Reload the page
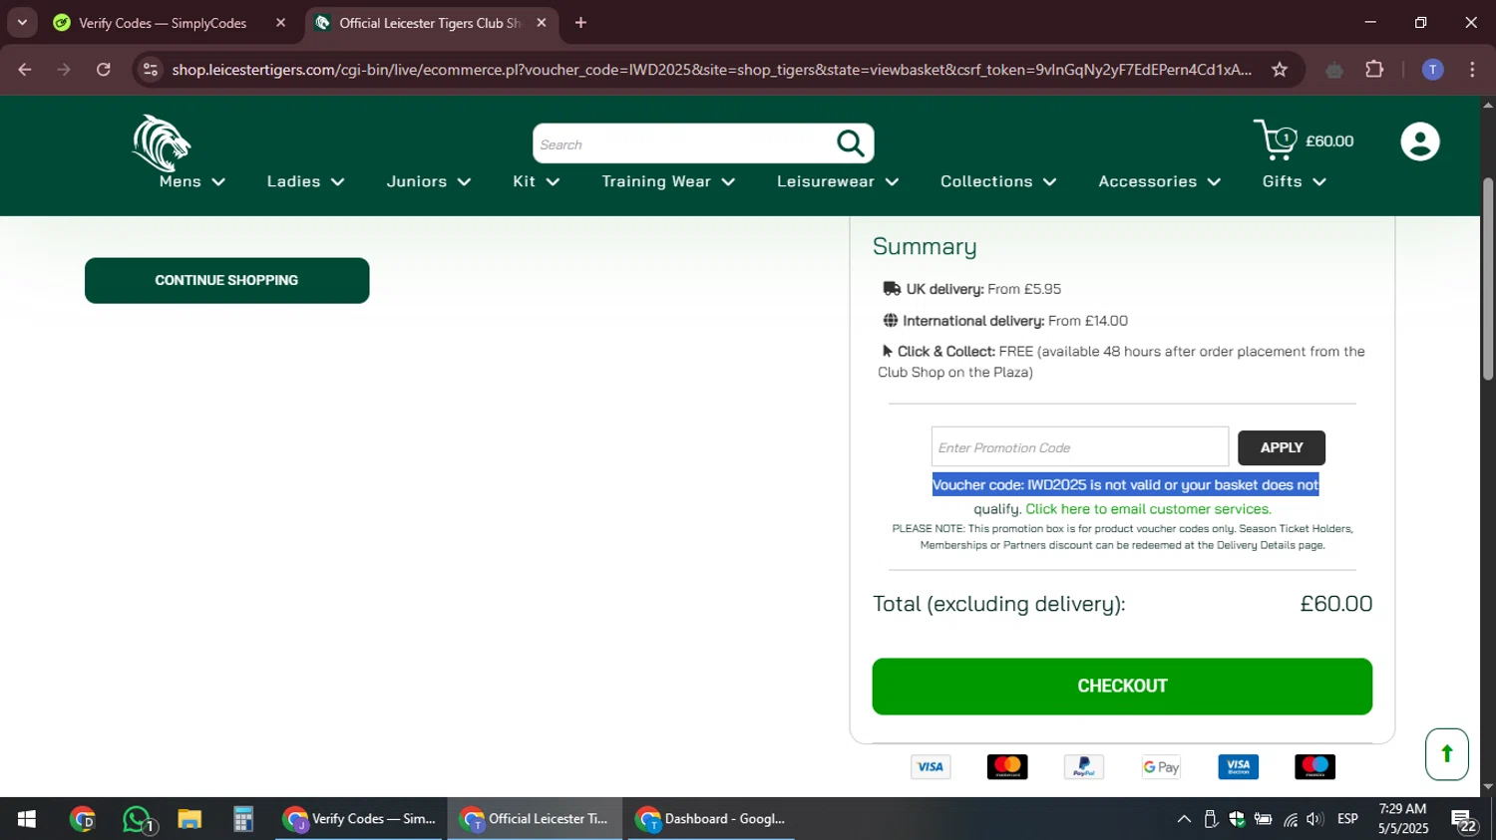The height and width of the screenshot is (840, 1496). pyautogui.click(x=104, y=70)
